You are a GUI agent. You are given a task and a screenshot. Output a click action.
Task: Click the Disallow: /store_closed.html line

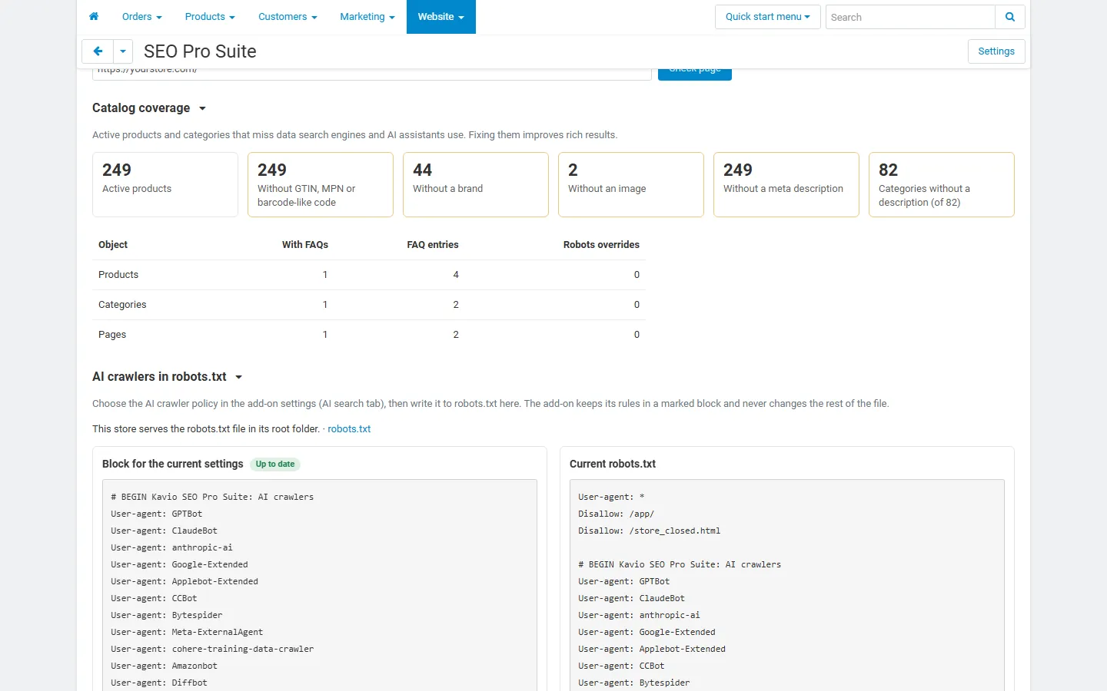[x=650, y=531]
